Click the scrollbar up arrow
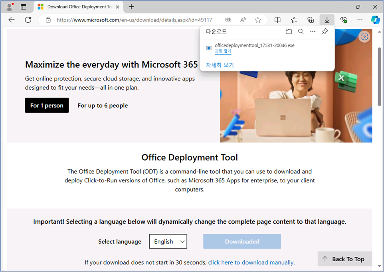The height and width of the screenshot is (272, 384). [x=379, y=32]
